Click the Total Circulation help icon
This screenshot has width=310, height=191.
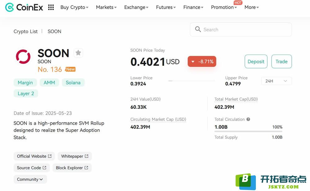click(248, 119)
